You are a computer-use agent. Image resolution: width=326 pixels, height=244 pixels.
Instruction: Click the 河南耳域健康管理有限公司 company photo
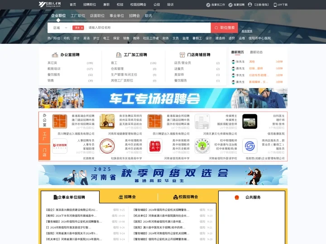(107, 122)
